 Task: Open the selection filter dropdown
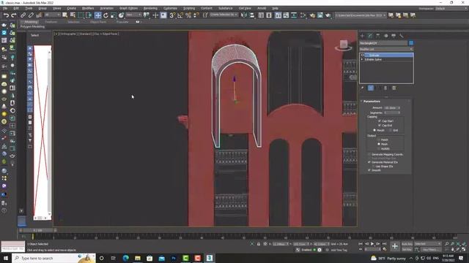(53, 15)
